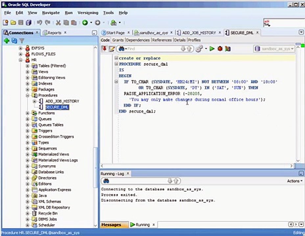Image resolution: width=305 pixels, height=236 pixels.
Task: Click the connections tree vertical scrollbar
Action: pyautogui.click(x=95, y=168)
